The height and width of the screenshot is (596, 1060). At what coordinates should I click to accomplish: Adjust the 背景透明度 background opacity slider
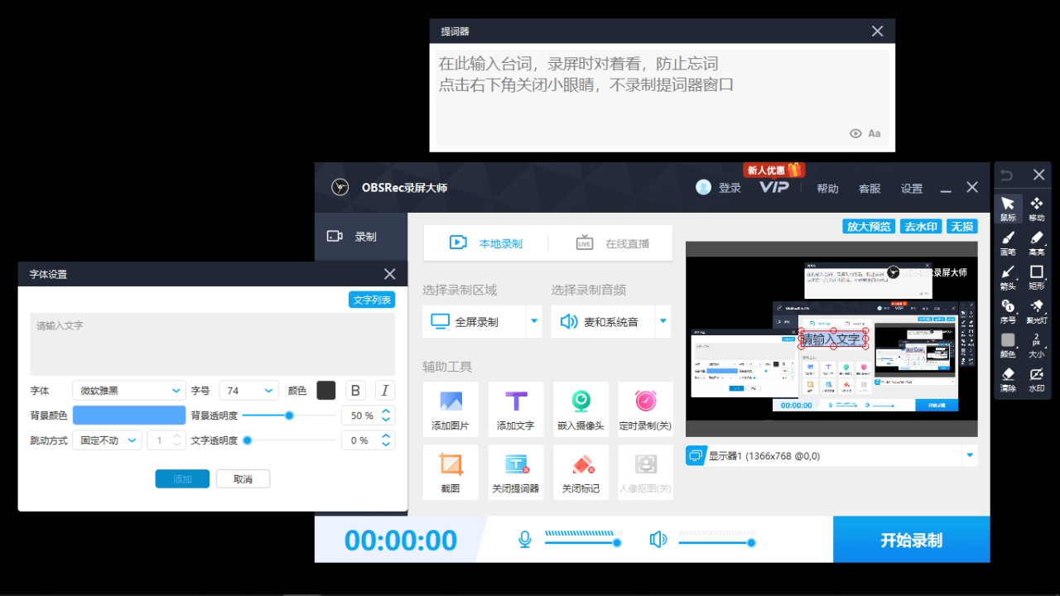click(288, 416)
